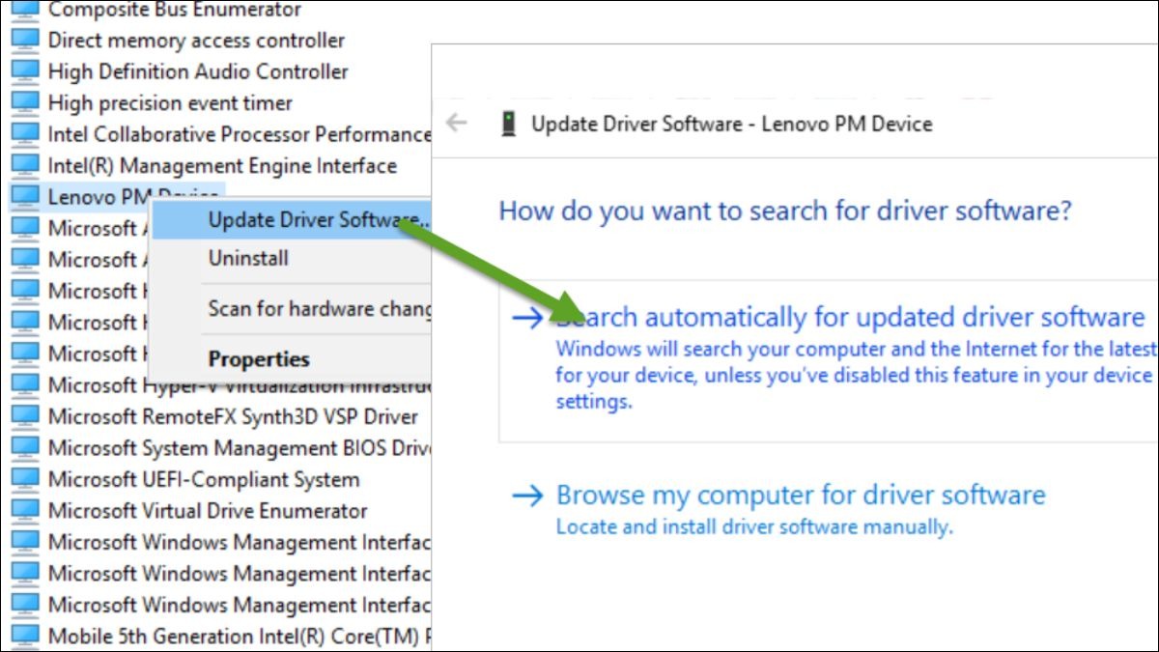Click Search automatically for updated driver software
Screen dimensions: 1159x652
tap(829, 361)
